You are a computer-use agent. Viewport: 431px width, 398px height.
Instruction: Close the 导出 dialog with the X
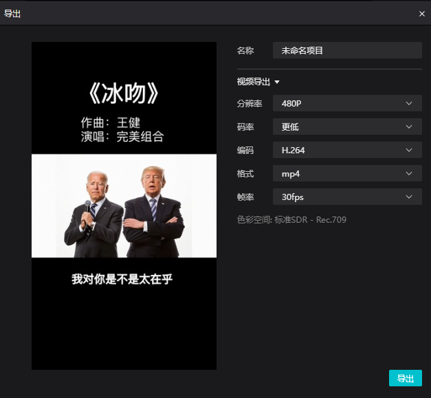click(x=422, y=13)
